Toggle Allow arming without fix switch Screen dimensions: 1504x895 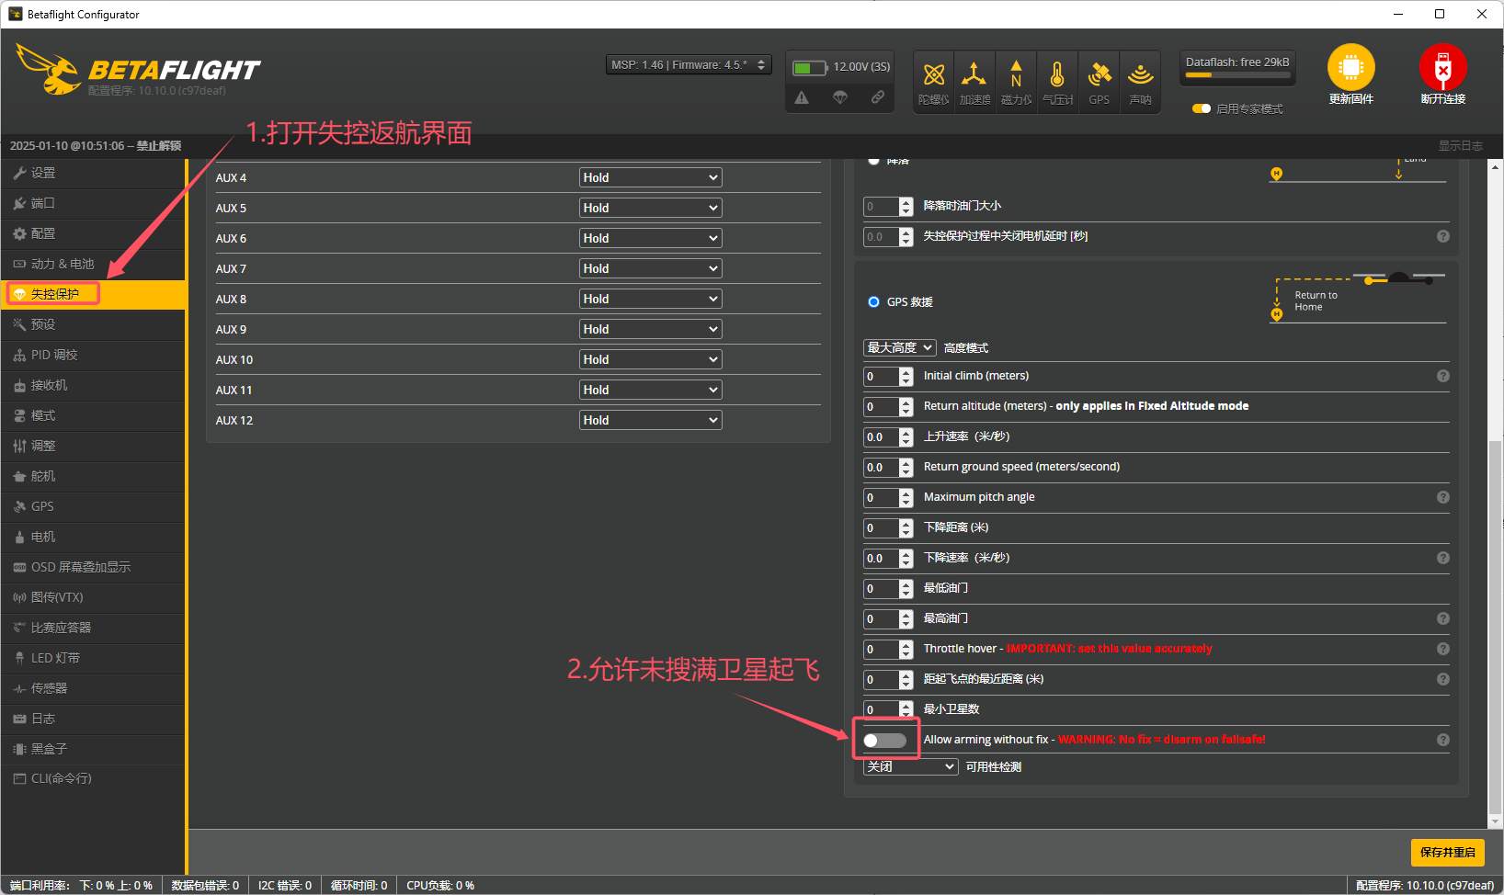884,741
